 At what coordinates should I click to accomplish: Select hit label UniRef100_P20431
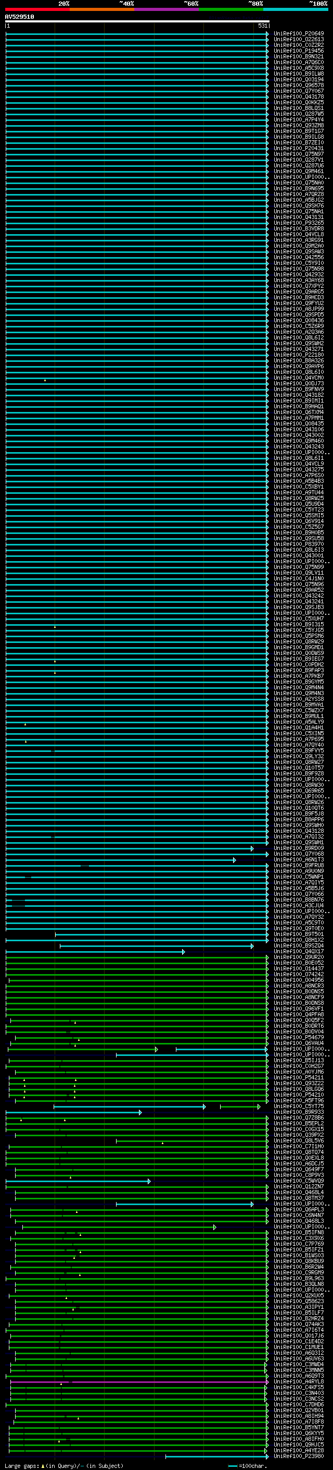tap(299, 149)
